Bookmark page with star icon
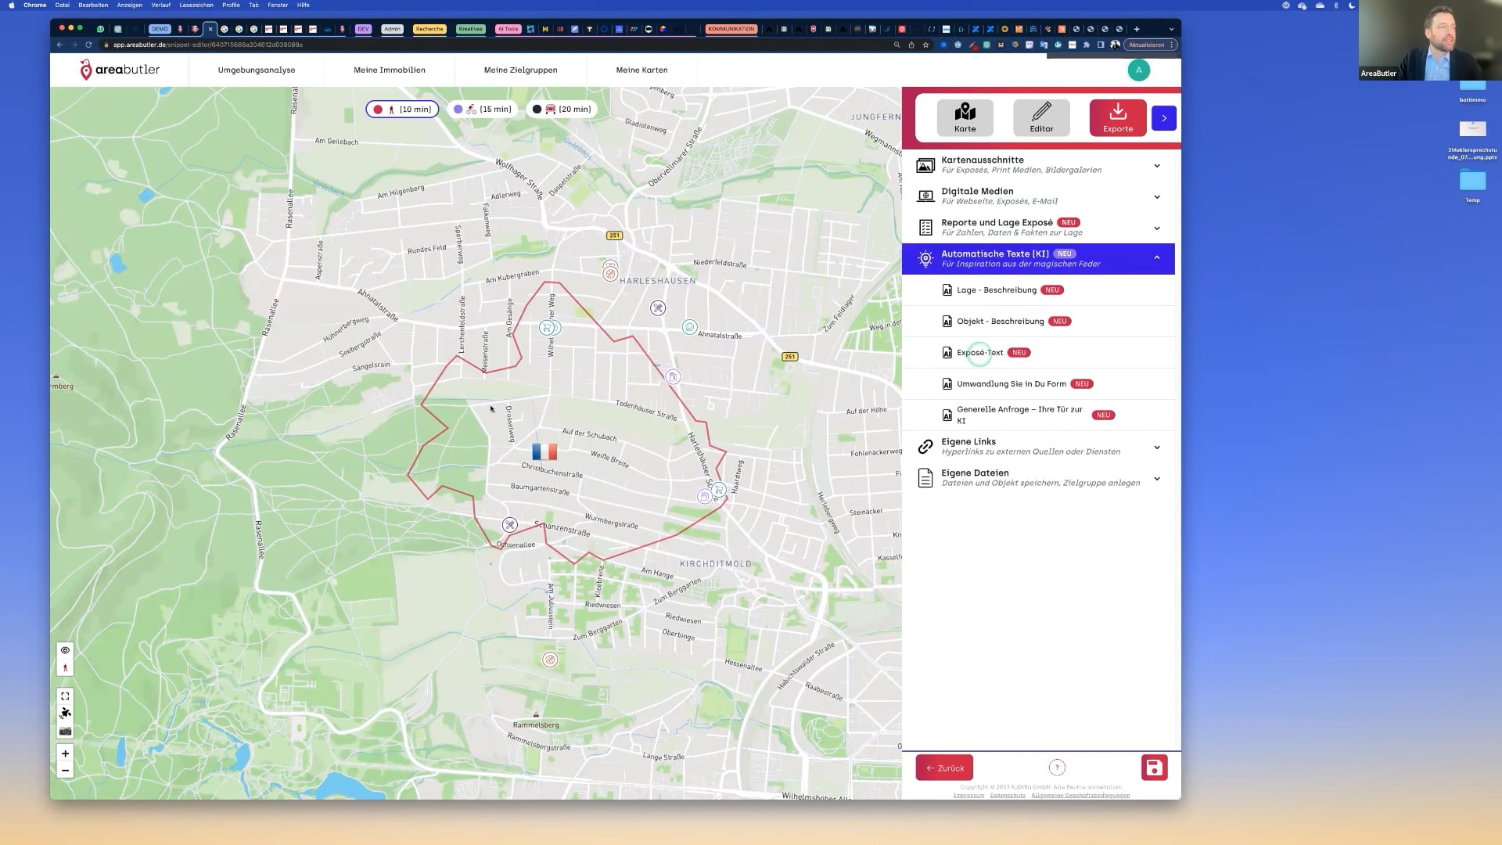The image size is (1502, 845). (x=925, y=45)
